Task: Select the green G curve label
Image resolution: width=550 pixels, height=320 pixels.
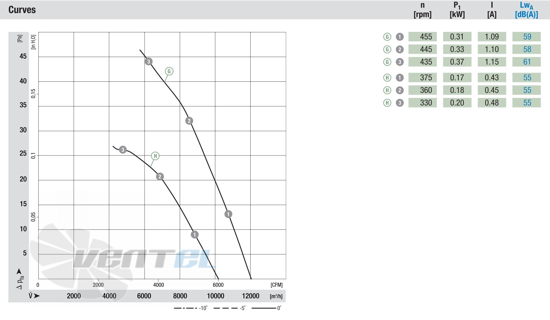Action: pyautogui.click(x=169, y=71)
